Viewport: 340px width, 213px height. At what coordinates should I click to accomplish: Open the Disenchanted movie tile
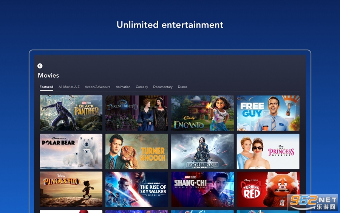click(x=137, y=113)
